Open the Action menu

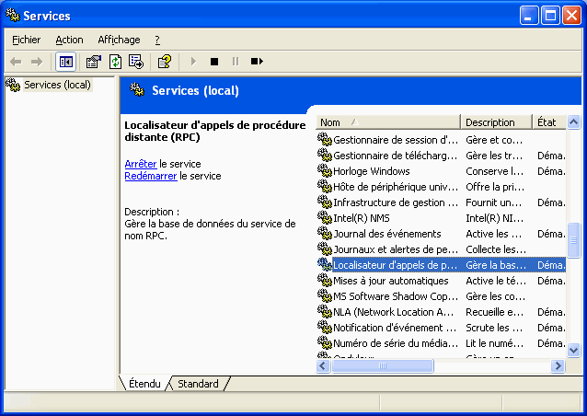click(69, 40)
